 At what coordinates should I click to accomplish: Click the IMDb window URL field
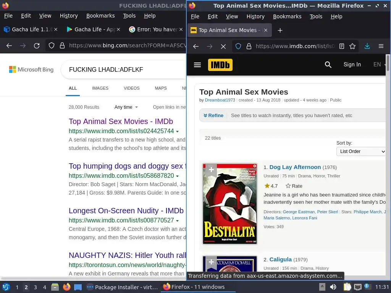pyautogui.click(x=295, y=46)
